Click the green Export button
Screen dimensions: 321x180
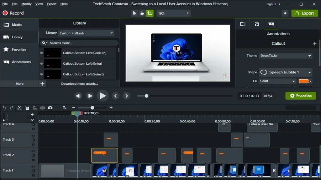point(304,13)
